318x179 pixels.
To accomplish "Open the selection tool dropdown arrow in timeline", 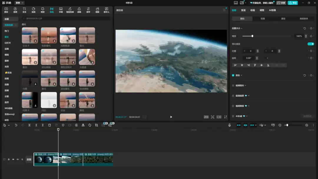I will coord(9,125).
